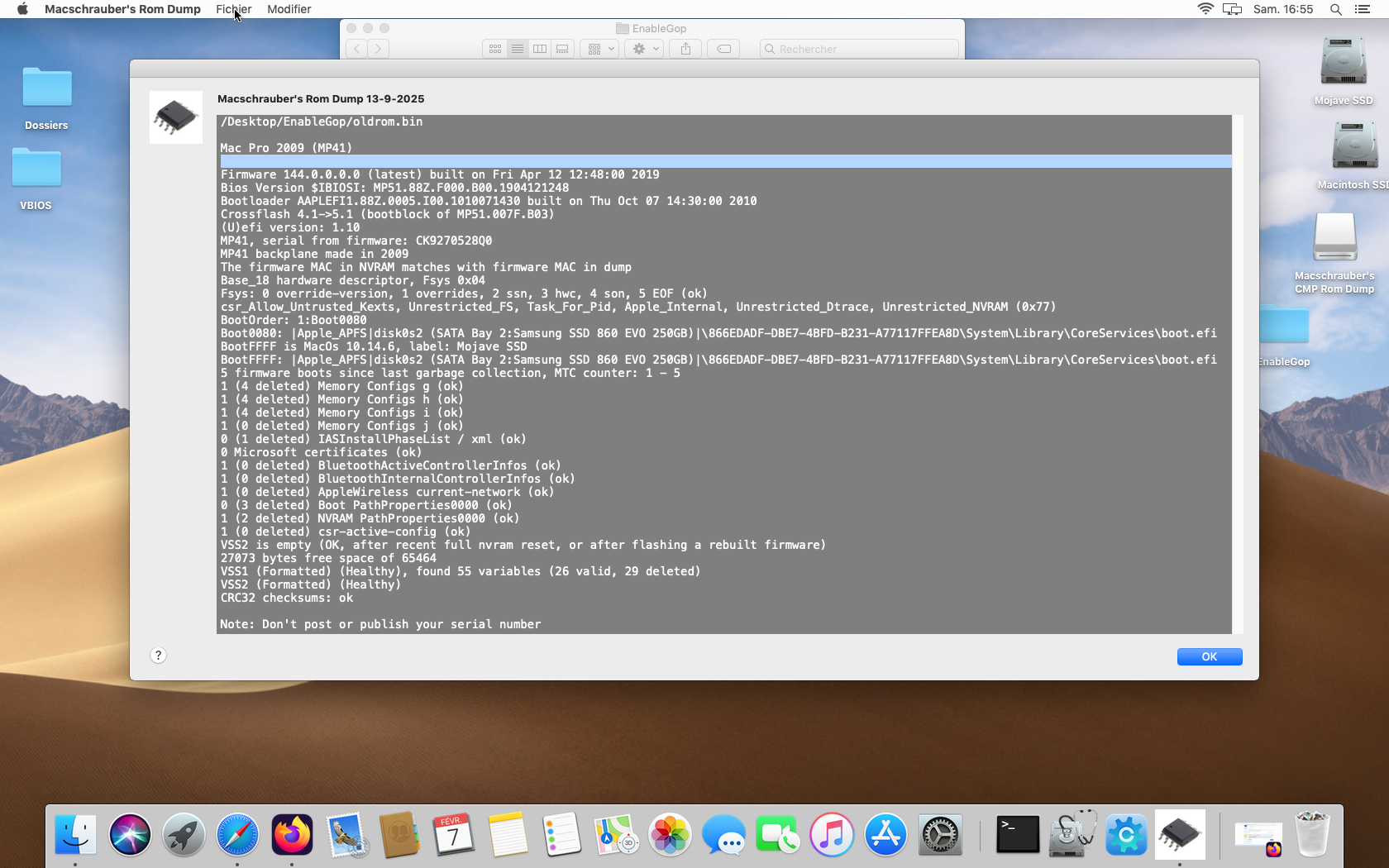Open Safari from the dock
Image resolution: width=1389 pixels, height=868 pixels.
(237, 834)
